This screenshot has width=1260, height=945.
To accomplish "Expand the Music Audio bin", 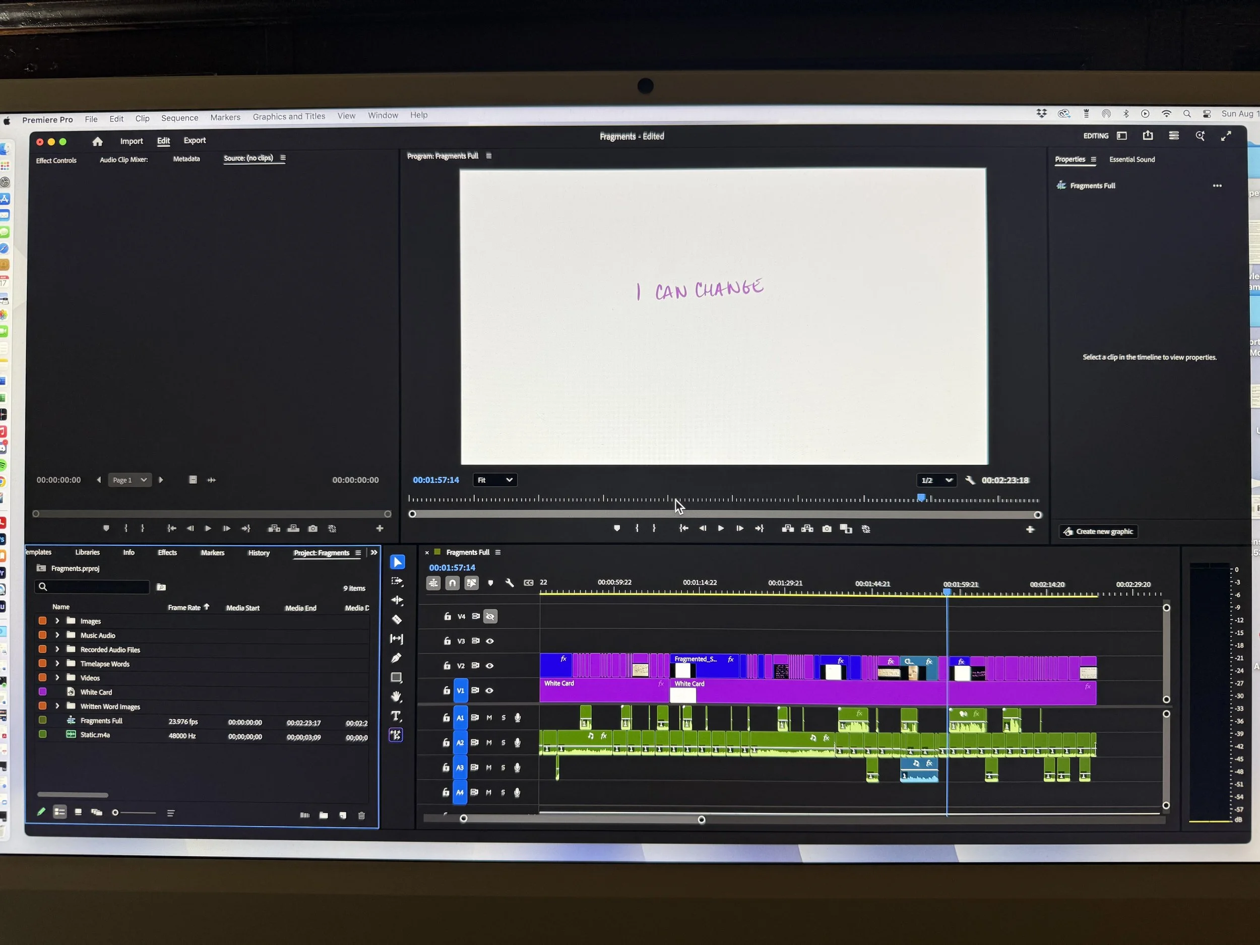I will pyautogui.click(x=57, y=635).
